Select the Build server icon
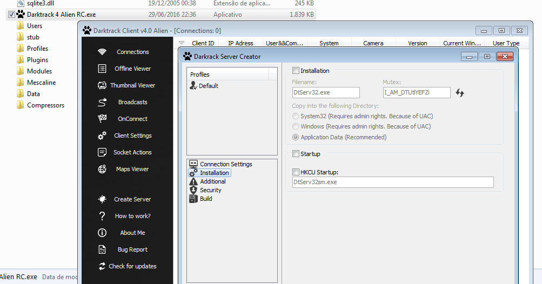 (193, 199)
